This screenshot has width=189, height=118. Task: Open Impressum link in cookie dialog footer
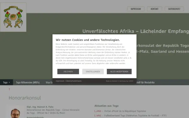point(60,81)
